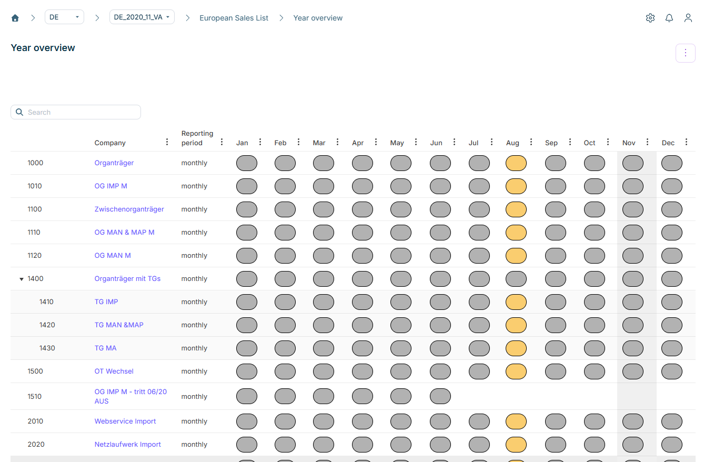
Task: Open the Zwischenorganträger company link
Action: point(129,209)
